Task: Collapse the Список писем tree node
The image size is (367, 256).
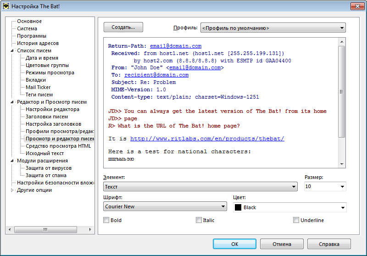Action: 12,50
